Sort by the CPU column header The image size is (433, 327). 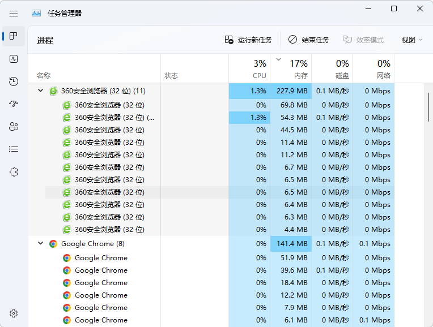click(249, 68)
